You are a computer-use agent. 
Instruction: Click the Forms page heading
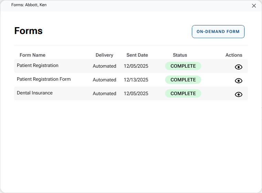click(x=28, y=31)
